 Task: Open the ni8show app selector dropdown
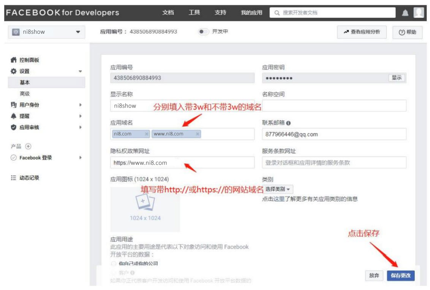click(x=46, y=32)
